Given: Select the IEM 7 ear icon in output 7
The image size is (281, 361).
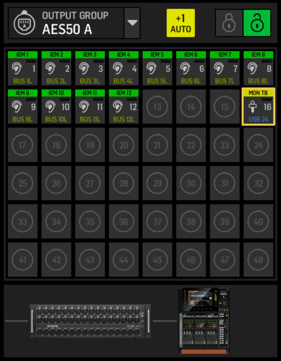Looking at the screenshot, I should pyautogui.click(x=219, y=68).
